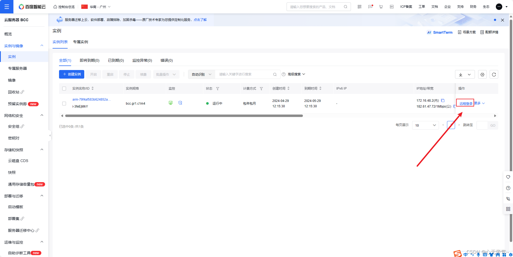The image size is (513, 257).
Task: Sort by 创建时间 column
Action: pos(288,88)
